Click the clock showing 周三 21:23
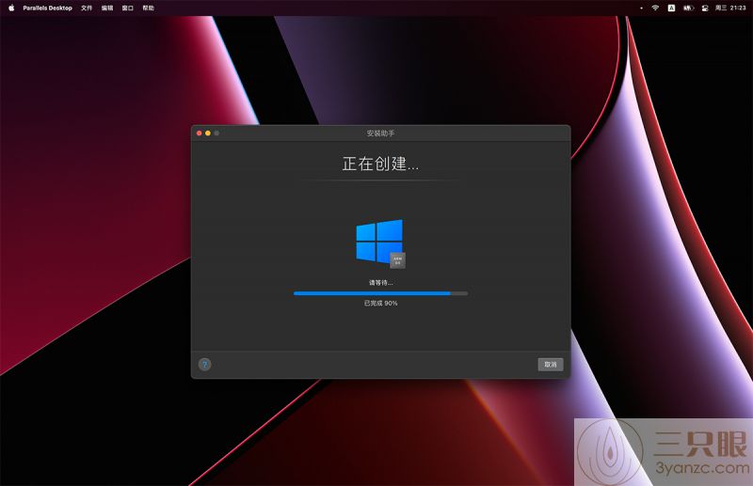Viewport: 753px width, 486px height. 730,8
